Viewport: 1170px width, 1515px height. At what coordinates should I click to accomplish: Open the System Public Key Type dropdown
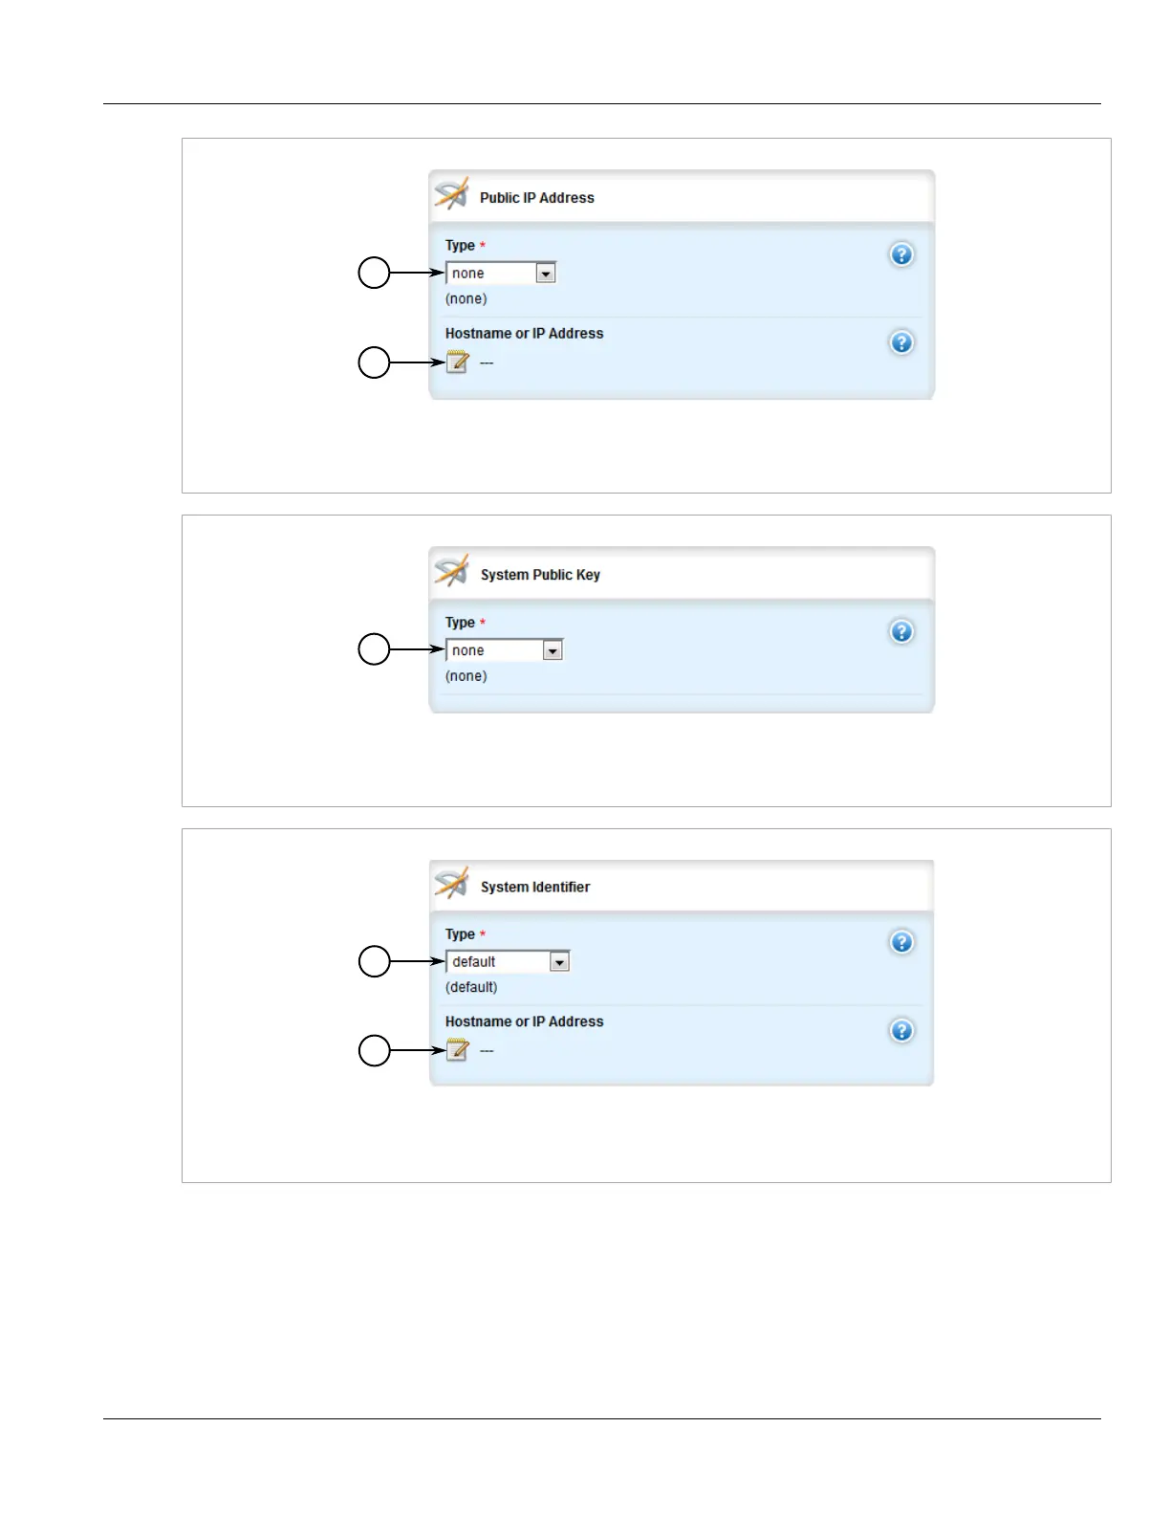505,650
